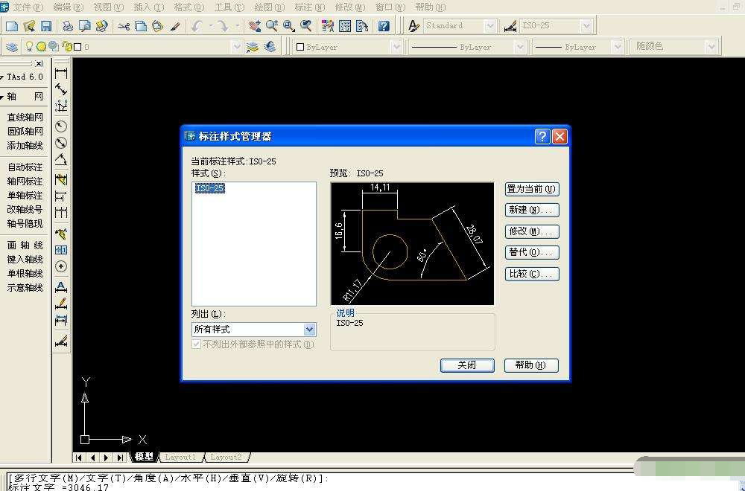Click the Save disk icon
The image size is (745, 491).
(46, 26)
